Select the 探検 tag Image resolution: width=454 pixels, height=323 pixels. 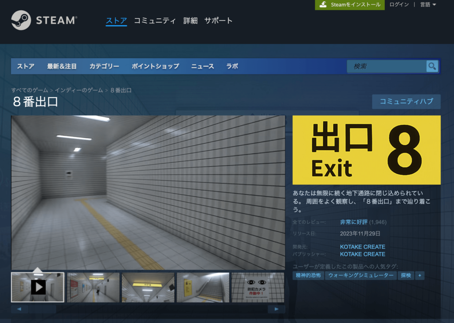[x=406, y=275]
